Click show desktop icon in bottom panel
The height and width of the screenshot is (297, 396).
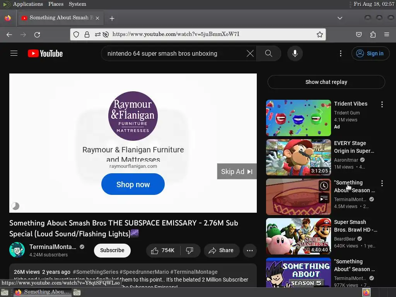pos(5,292)
